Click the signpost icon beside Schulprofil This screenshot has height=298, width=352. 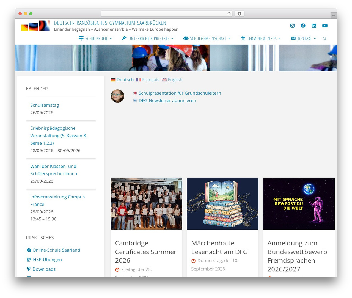coord(81,38)
